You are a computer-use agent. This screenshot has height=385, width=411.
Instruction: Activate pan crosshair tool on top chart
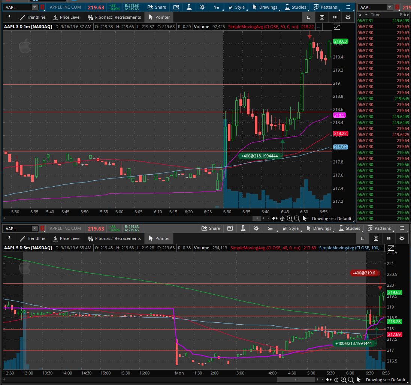coord(282,219)
